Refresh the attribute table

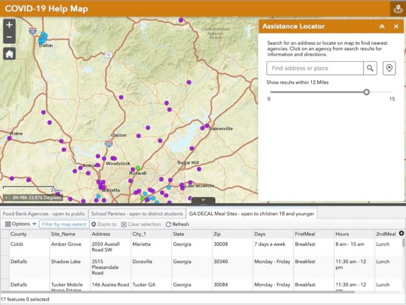pos(178,224)
